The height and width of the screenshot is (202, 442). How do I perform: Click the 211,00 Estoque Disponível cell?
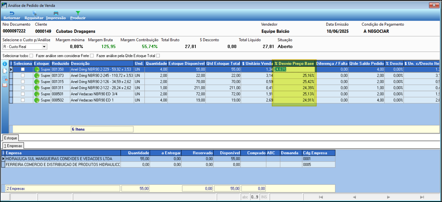coord(186,88)
